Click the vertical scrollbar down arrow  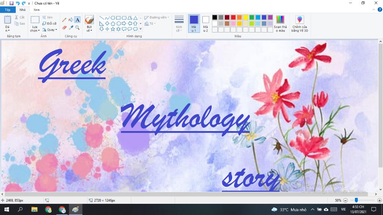tap(380, 189)
